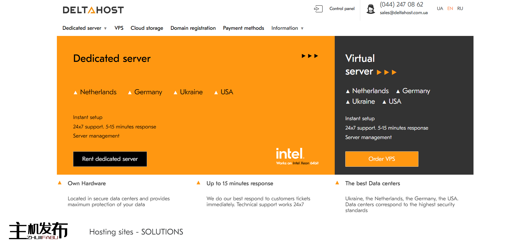The width and height of the screenshot is (523, 248).
Task: Click the control panel login icon
Action: [x=318, y=9]
